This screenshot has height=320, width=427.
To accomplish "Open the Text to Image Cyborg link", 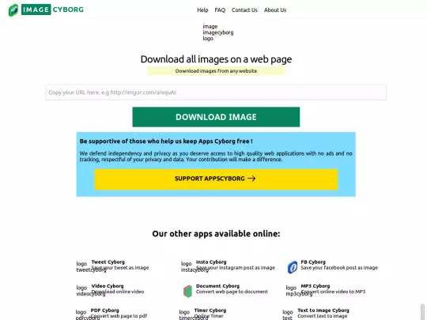I will point(323,311).
